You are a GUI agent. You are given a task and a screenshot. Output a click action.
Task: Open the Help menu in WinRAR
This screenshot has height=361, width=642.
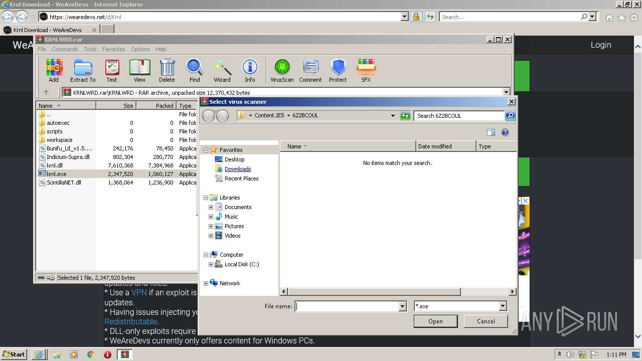(x=160, y=49)
